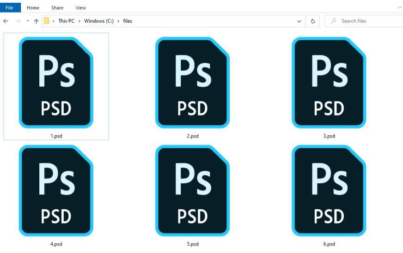Click the 1.psd file name label
The height and width of the screenshot is (253, 403).
56,136
